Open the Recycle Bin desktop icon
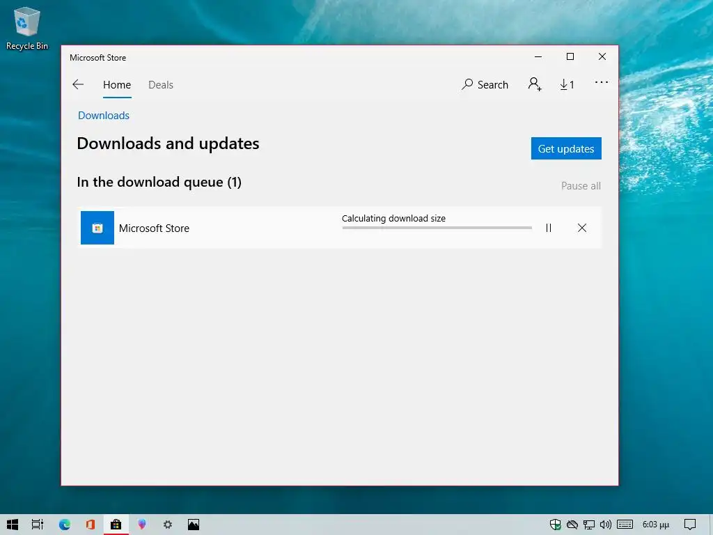 click(27, 28)
